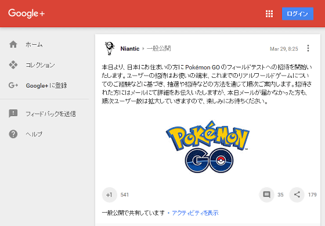The image size is (325, 226).
Task: Click the Google+ logo in header
Action: coord(26,13)
